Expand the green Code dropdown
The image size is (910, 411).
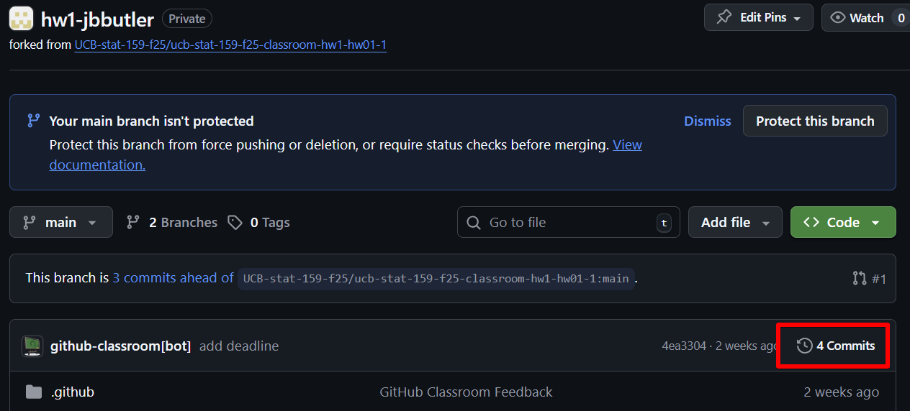pyautogui.click(x=842, y=223)
